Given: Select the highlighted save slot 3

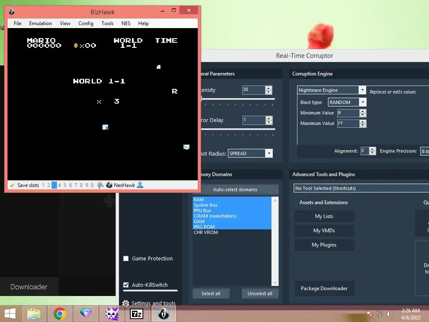Looking at the screenshot, I should point(54,185).
